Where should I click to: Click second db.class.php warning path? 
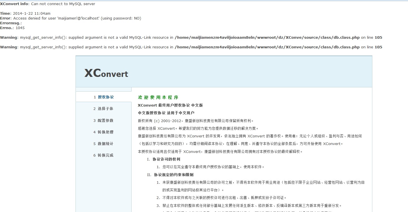coord(267,47)
